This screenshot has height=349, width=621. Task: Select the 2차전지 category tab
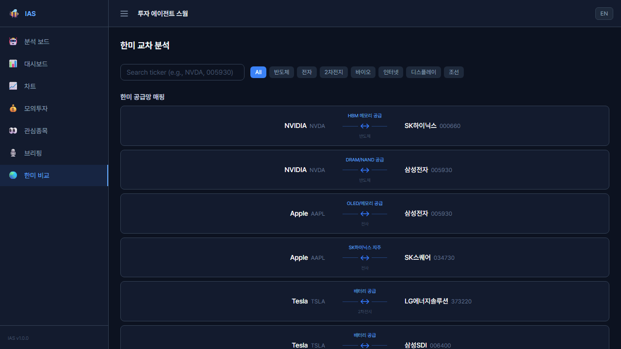coord(333,72)
